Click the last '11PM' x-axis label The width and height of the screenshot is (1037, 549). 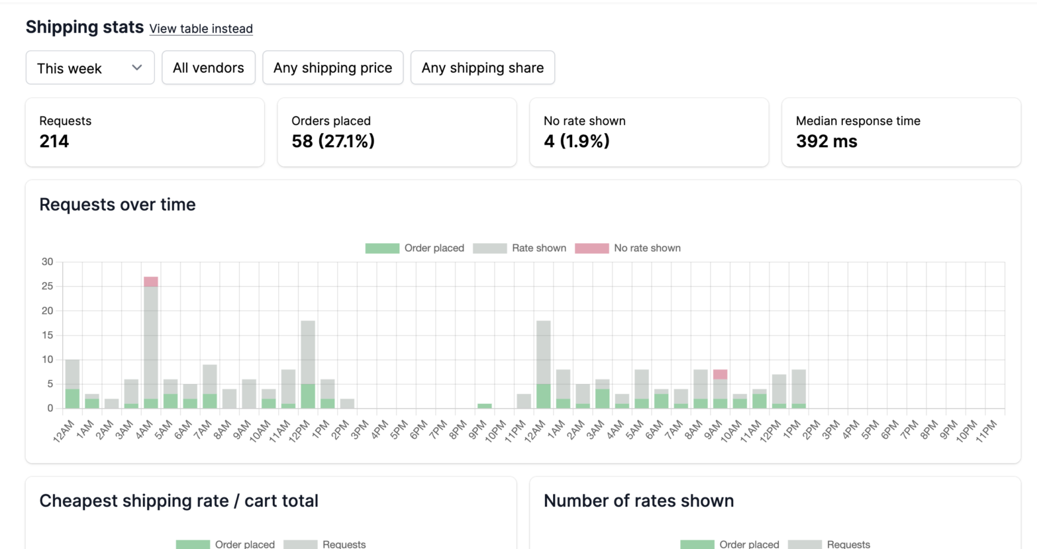pos(985,430)
